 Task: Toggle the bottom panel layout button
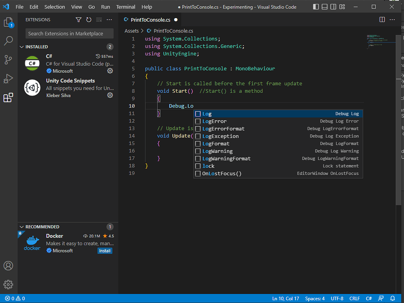[324, 7]
